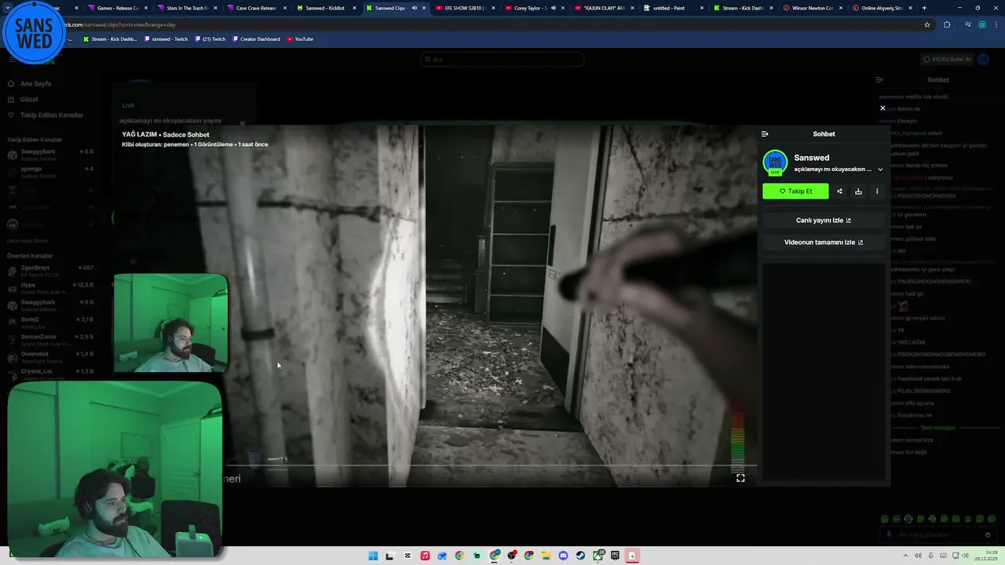Open the pink music app in taskbar
The width and height of the screenshot is (1005, 565).
(425, 556)
